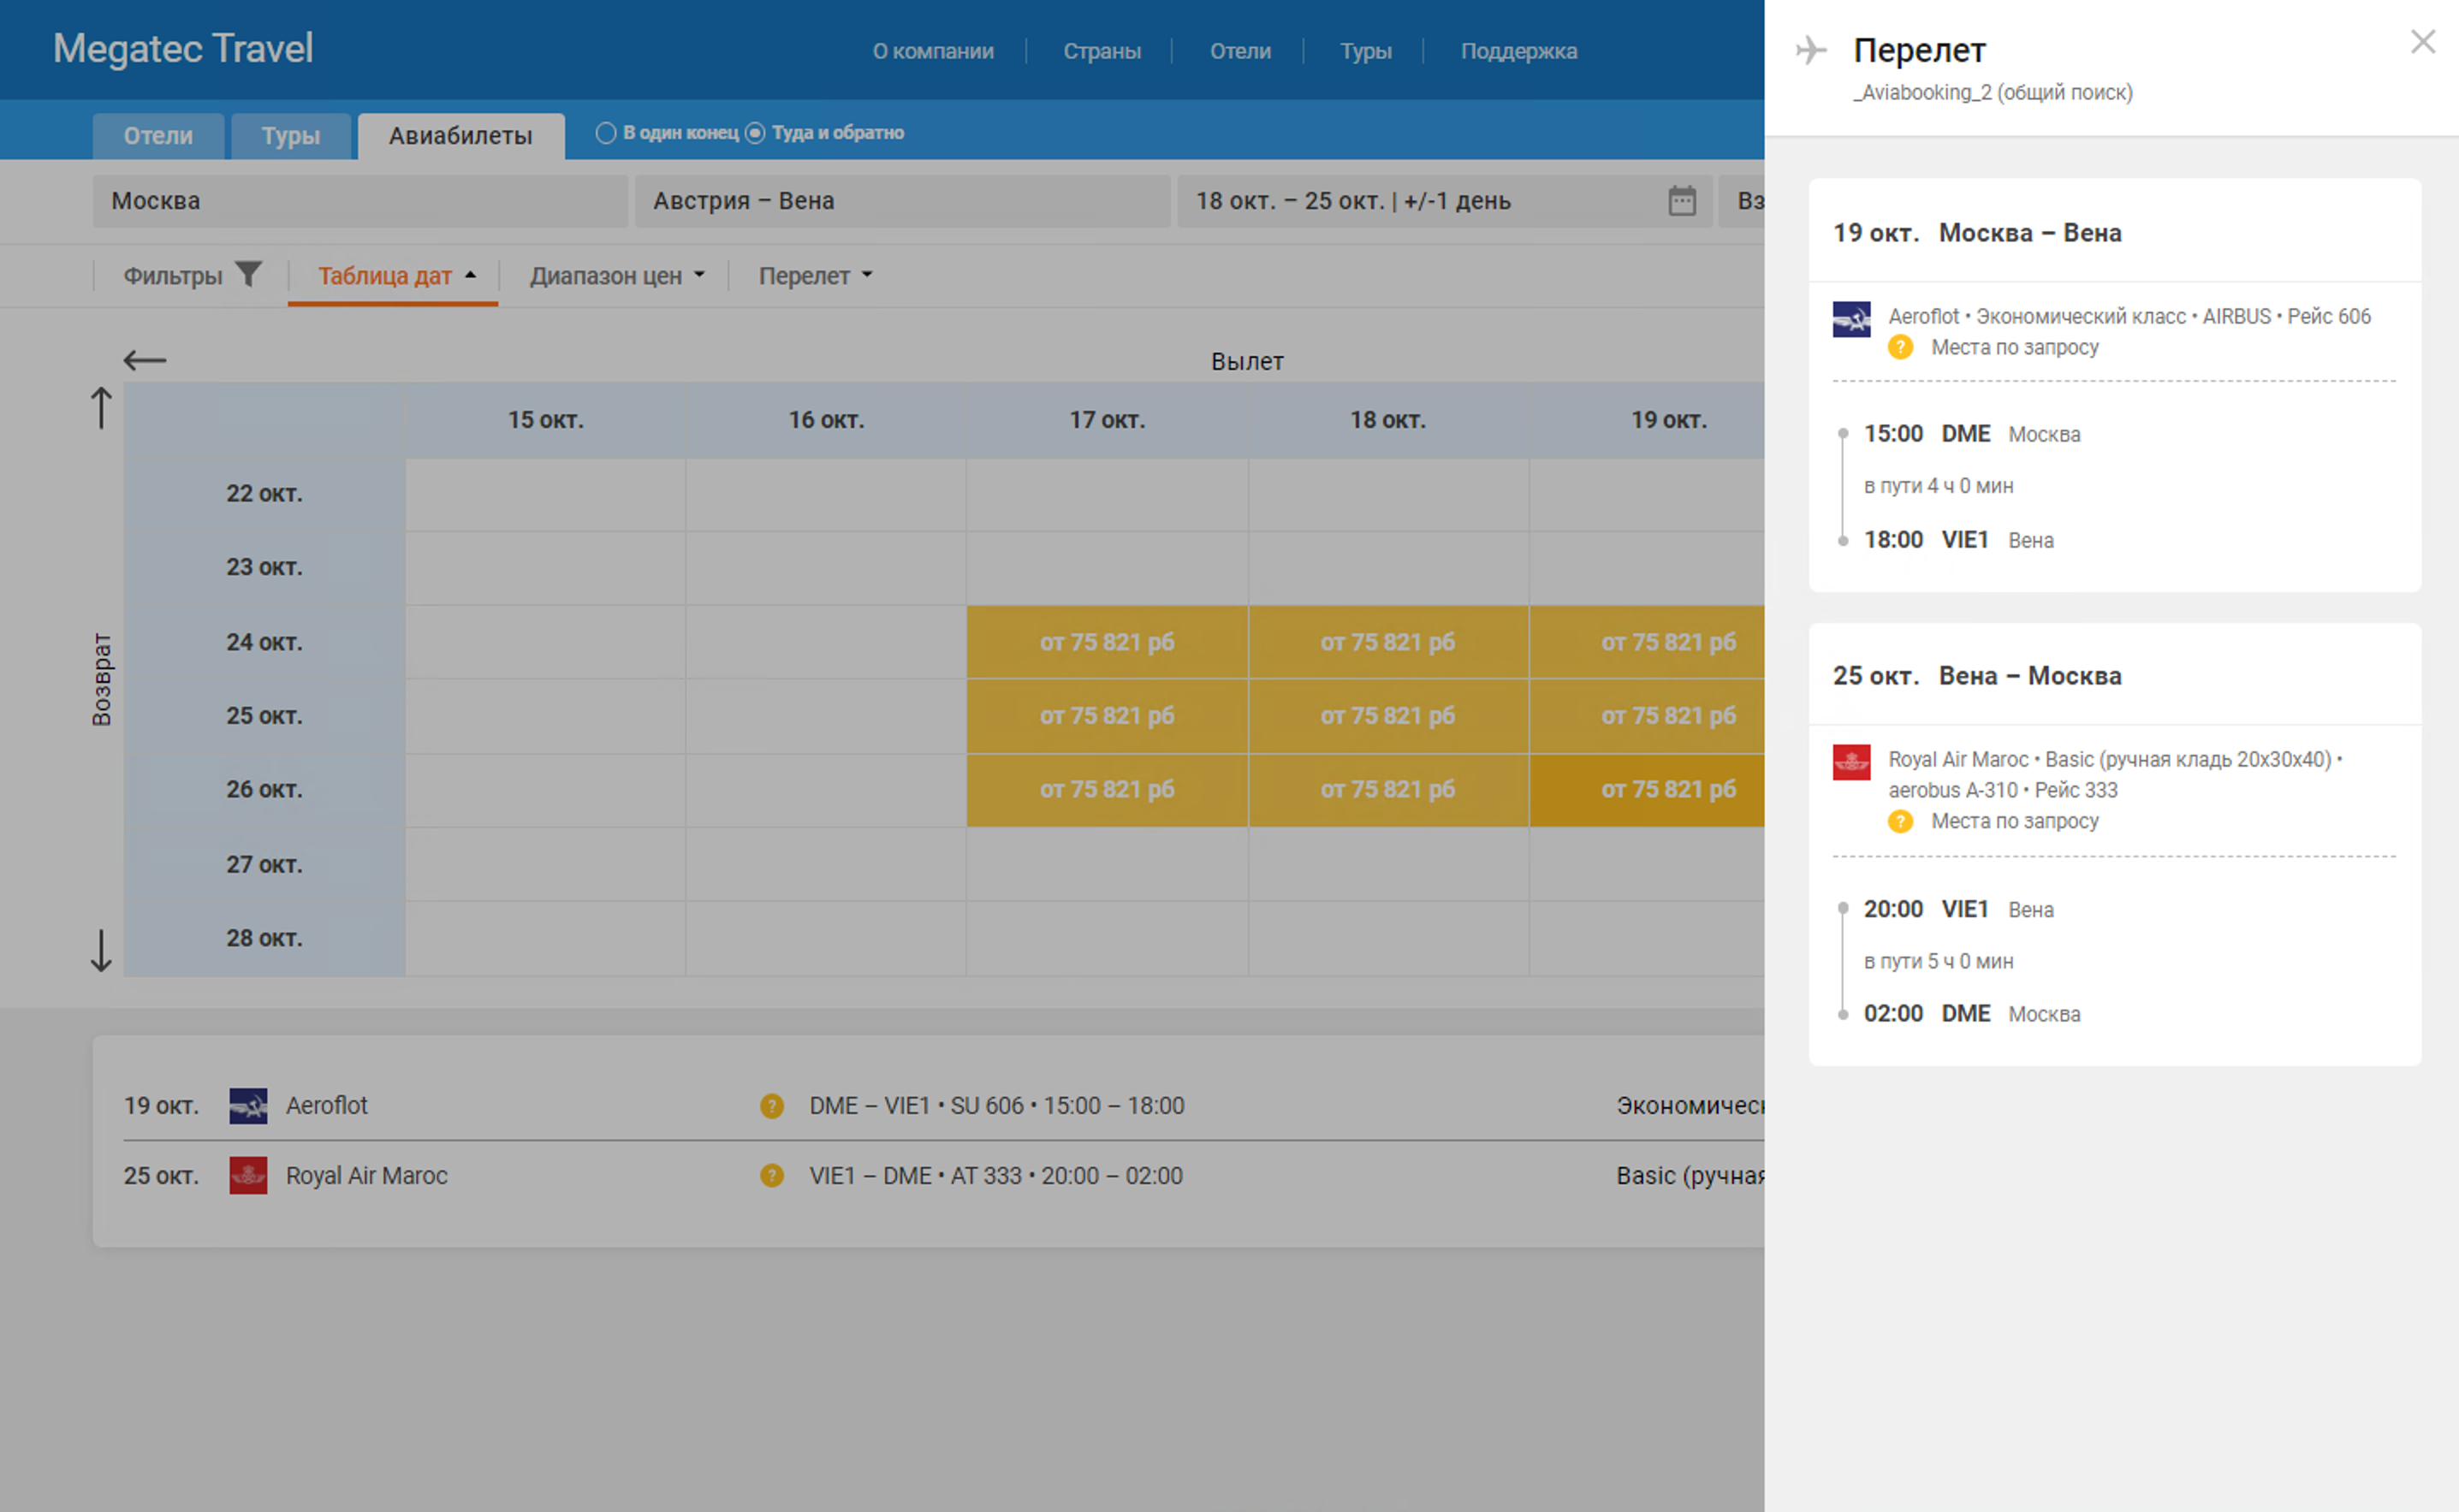Select the 'Туда и обратно' radio button

[x=755, y=133]
